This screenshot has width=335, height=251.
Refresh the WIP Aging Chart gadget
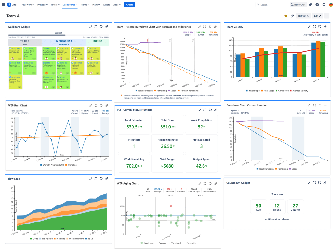coord(210,183)
